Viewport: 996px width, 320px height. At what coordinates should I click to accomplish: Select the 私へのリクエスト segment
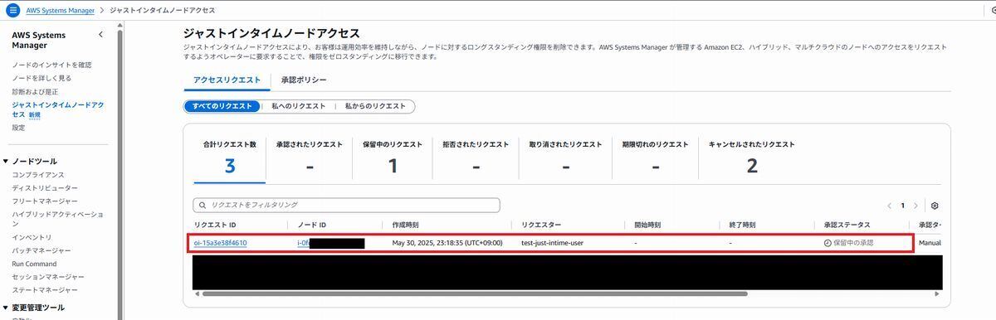298,106
